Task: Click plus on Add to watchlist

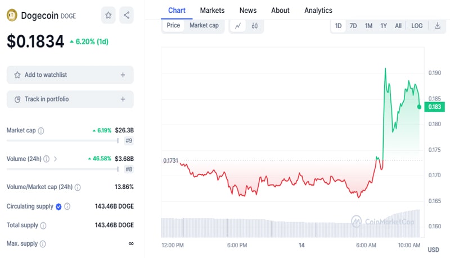Action: pos(123,75)
